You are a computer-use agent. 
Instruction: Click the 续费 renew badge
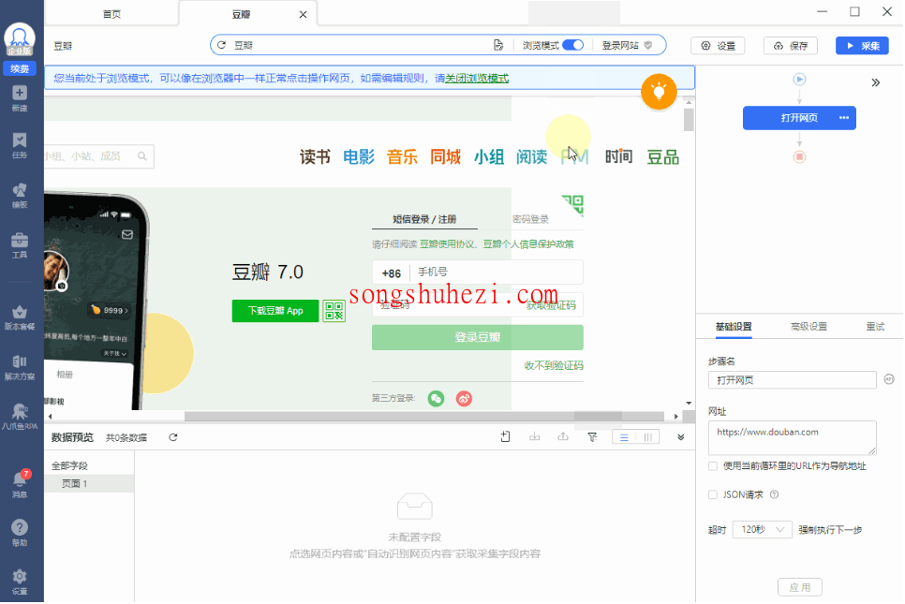[x=20, y=68]
